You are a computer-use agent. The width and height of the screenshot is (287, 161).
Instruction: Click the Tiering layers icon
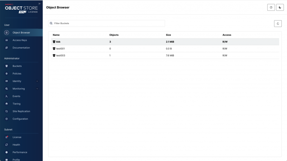coord(7,104)
